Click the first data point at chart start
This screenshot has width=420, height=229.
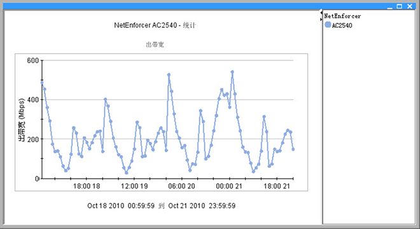[42, 83]
